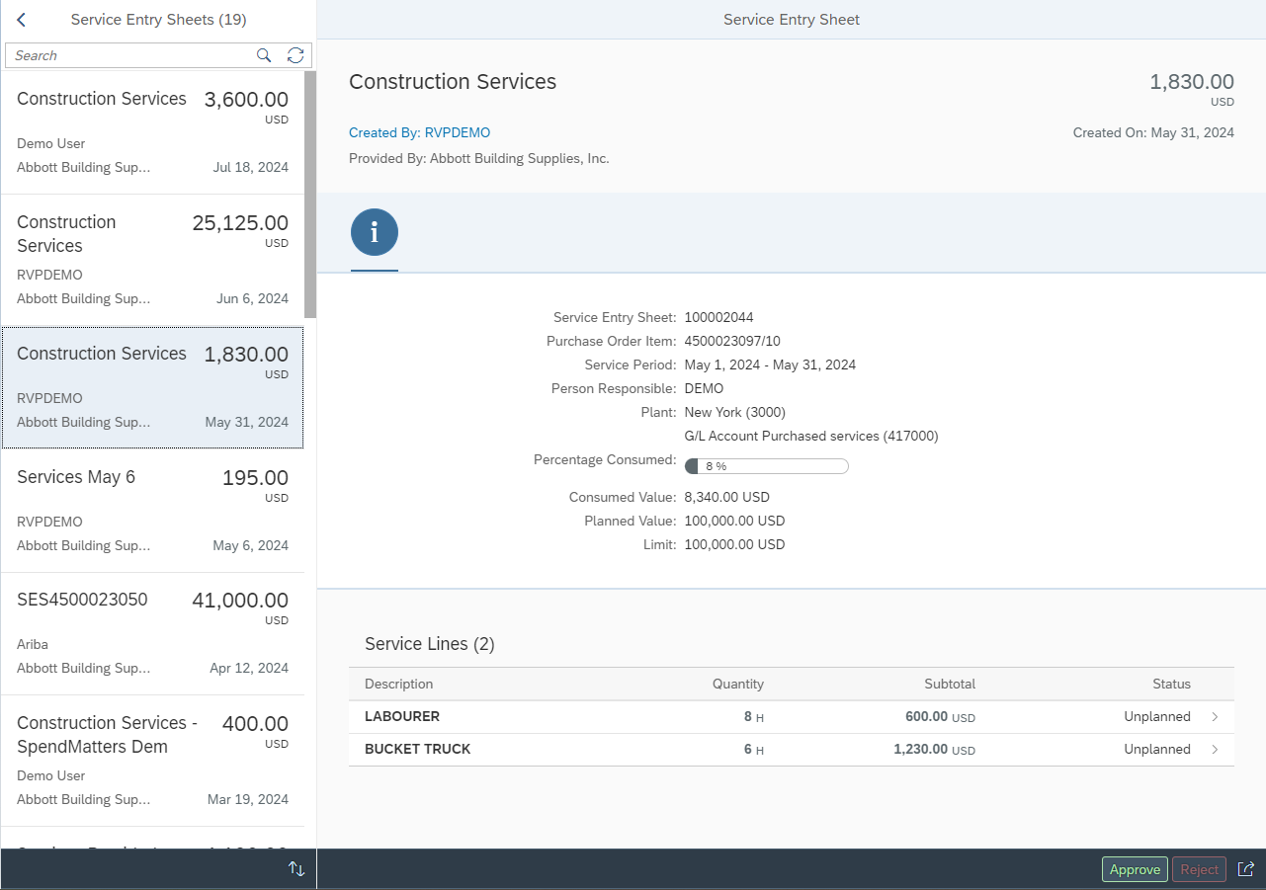Click the Percentage Consumed progress bar
The image size is (1266, 890).
point(766,466)
